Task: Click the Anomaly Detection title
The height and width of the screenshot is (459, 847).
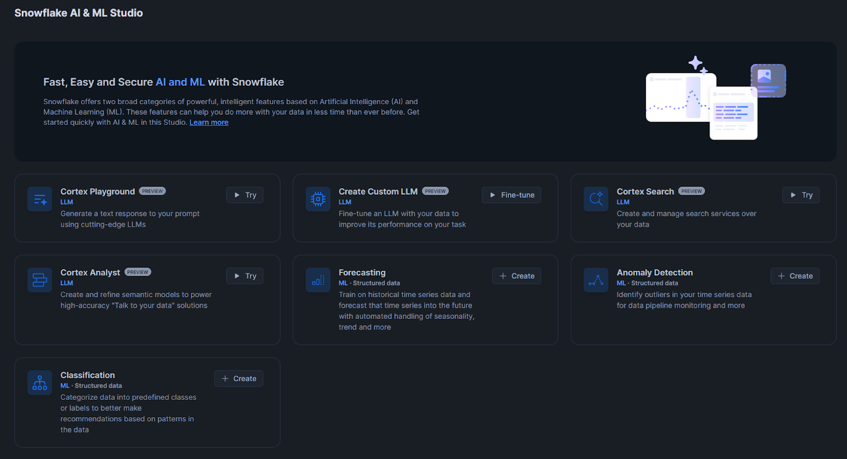Action: 655,272
